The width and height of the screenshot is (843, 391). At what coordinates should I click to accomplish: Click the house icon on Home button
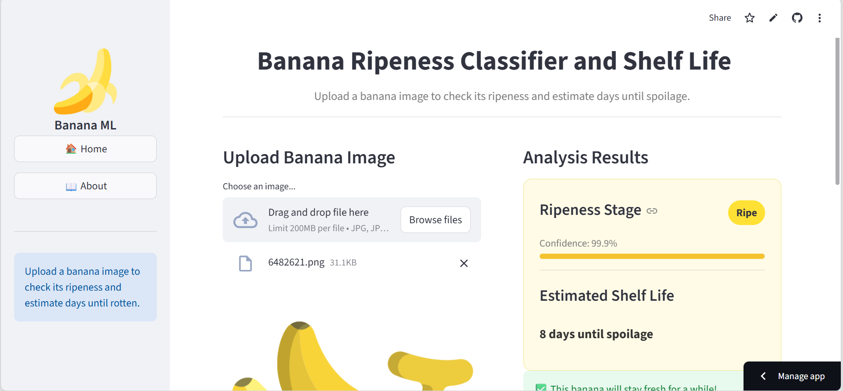point(72,149)
